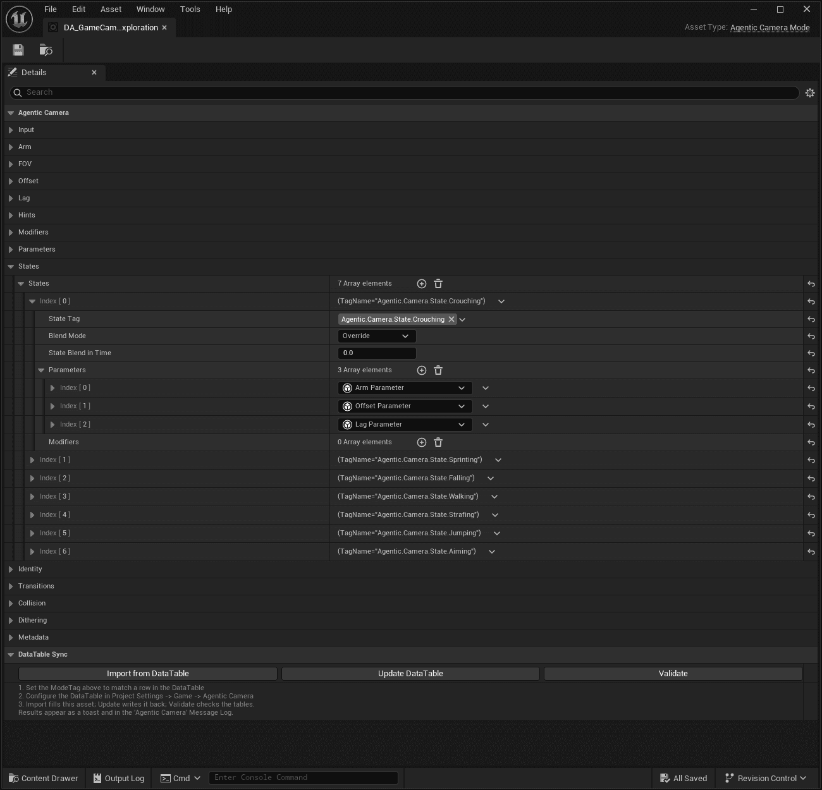Viewport: 822px width, 790px height.
Task: Expand the Input category
Action: click(11, 130)
